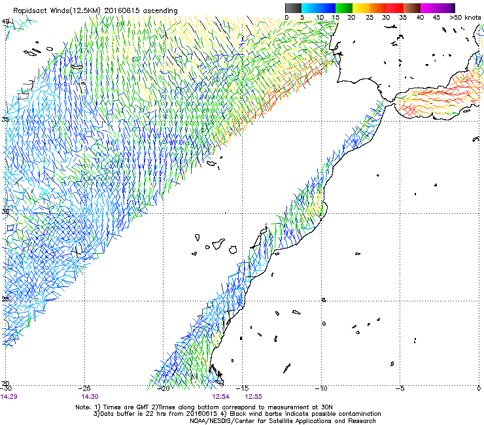The height and width of the screenshot is (425, 484).
Task: Click the "15" label under the color legend
Action: pyautogui.click(x=336, y=18)
